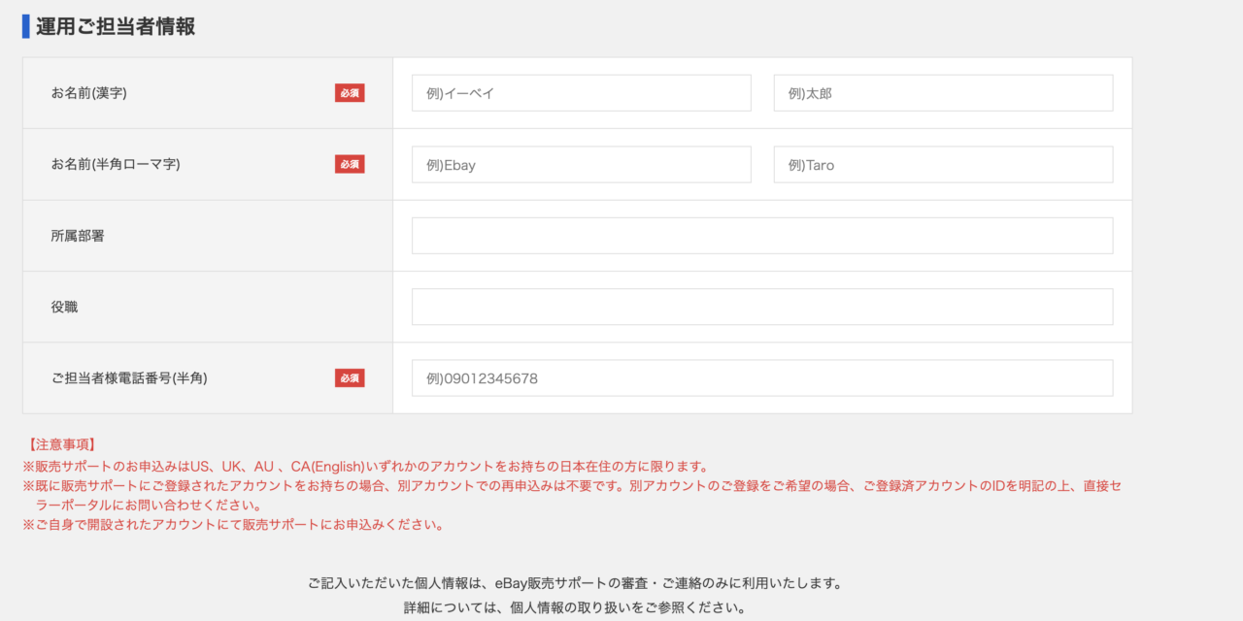Click the 必須 badge beside お名前(漢字)
Screen dimensions: 1243x621
click(350, 93)
